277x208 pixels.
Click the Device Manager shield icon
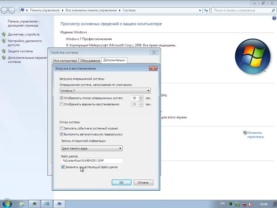4,34
